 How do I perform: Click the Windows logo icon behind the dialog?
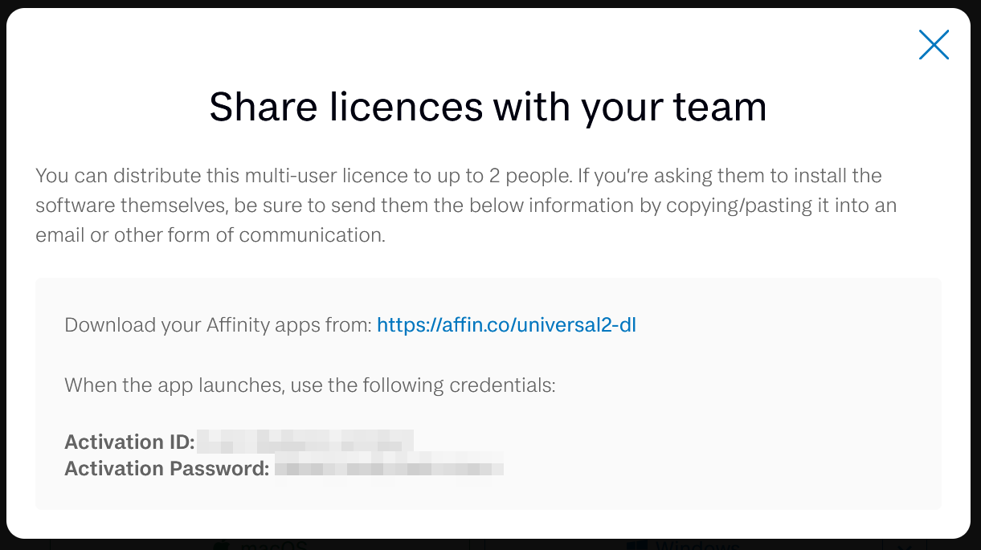(636, 545)
